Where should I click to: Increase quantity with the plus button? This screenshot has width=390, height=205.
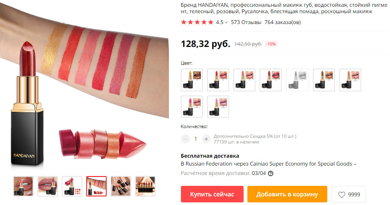pyautogui.click(x=206, y=139)
